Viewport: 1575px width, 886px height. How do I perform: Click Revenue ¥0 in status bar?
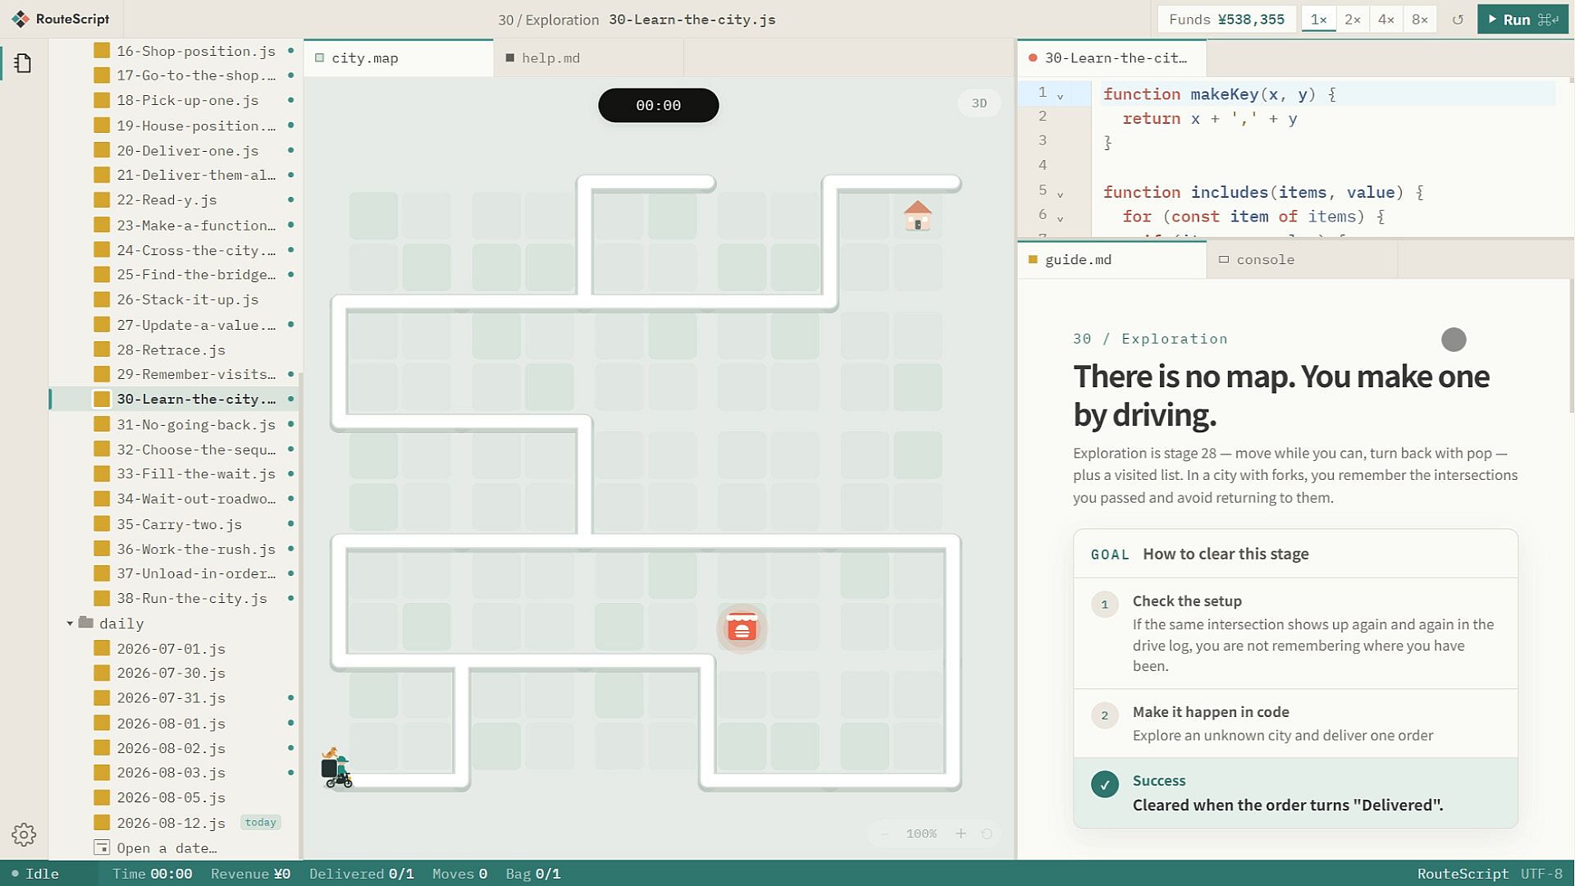click(250, 874)
